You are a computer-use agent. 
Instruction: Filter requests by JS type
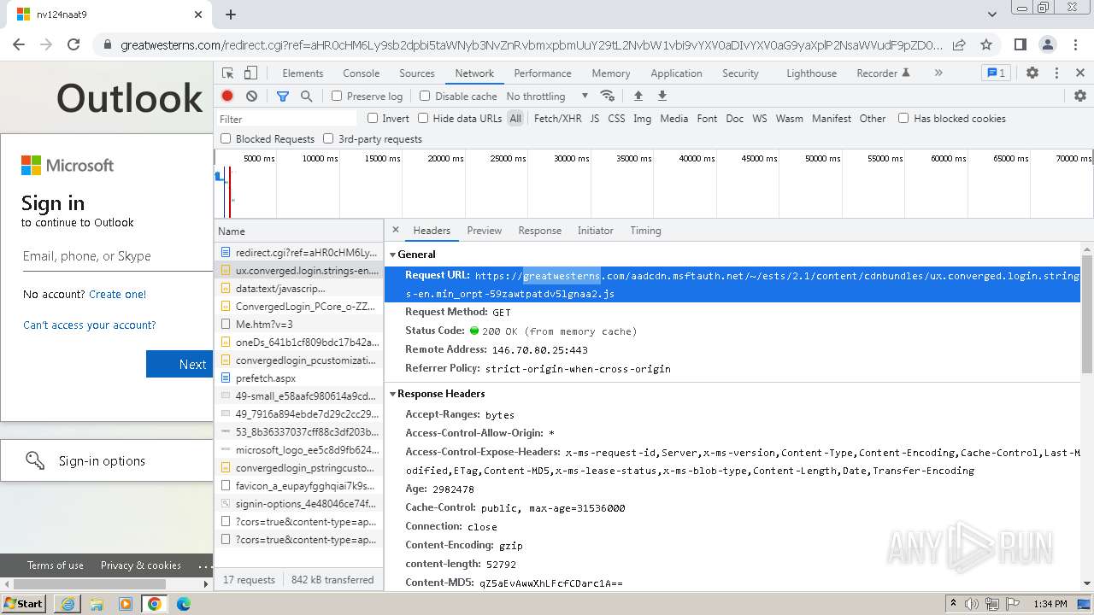pos(594,119)
